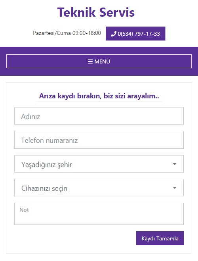Open the Cihazınızı seçin dropdown
The width and height of the screenshot is (198, 261).
(99, 188)
